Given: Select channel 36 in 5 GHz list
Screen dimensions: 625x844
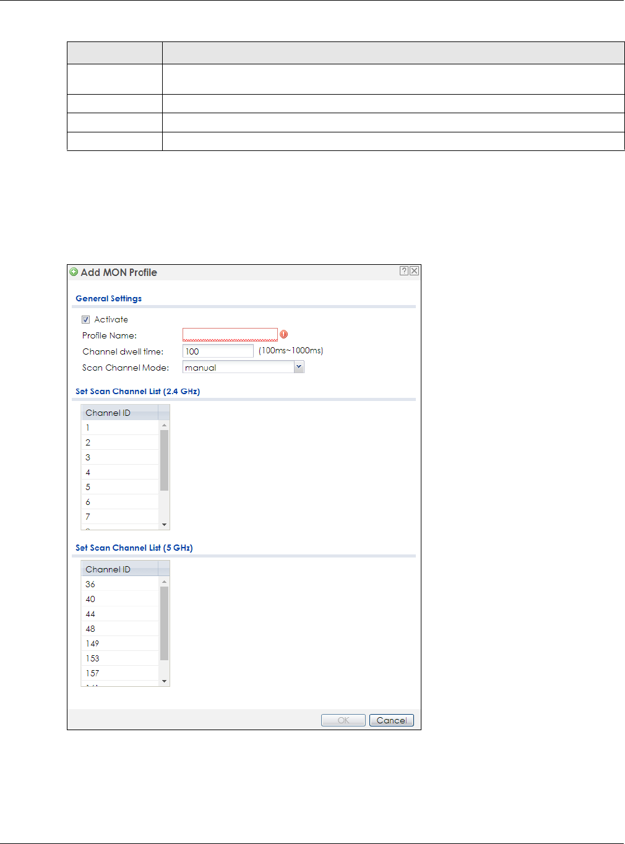Looking at the screenshot, I should [x=120, y=584].
